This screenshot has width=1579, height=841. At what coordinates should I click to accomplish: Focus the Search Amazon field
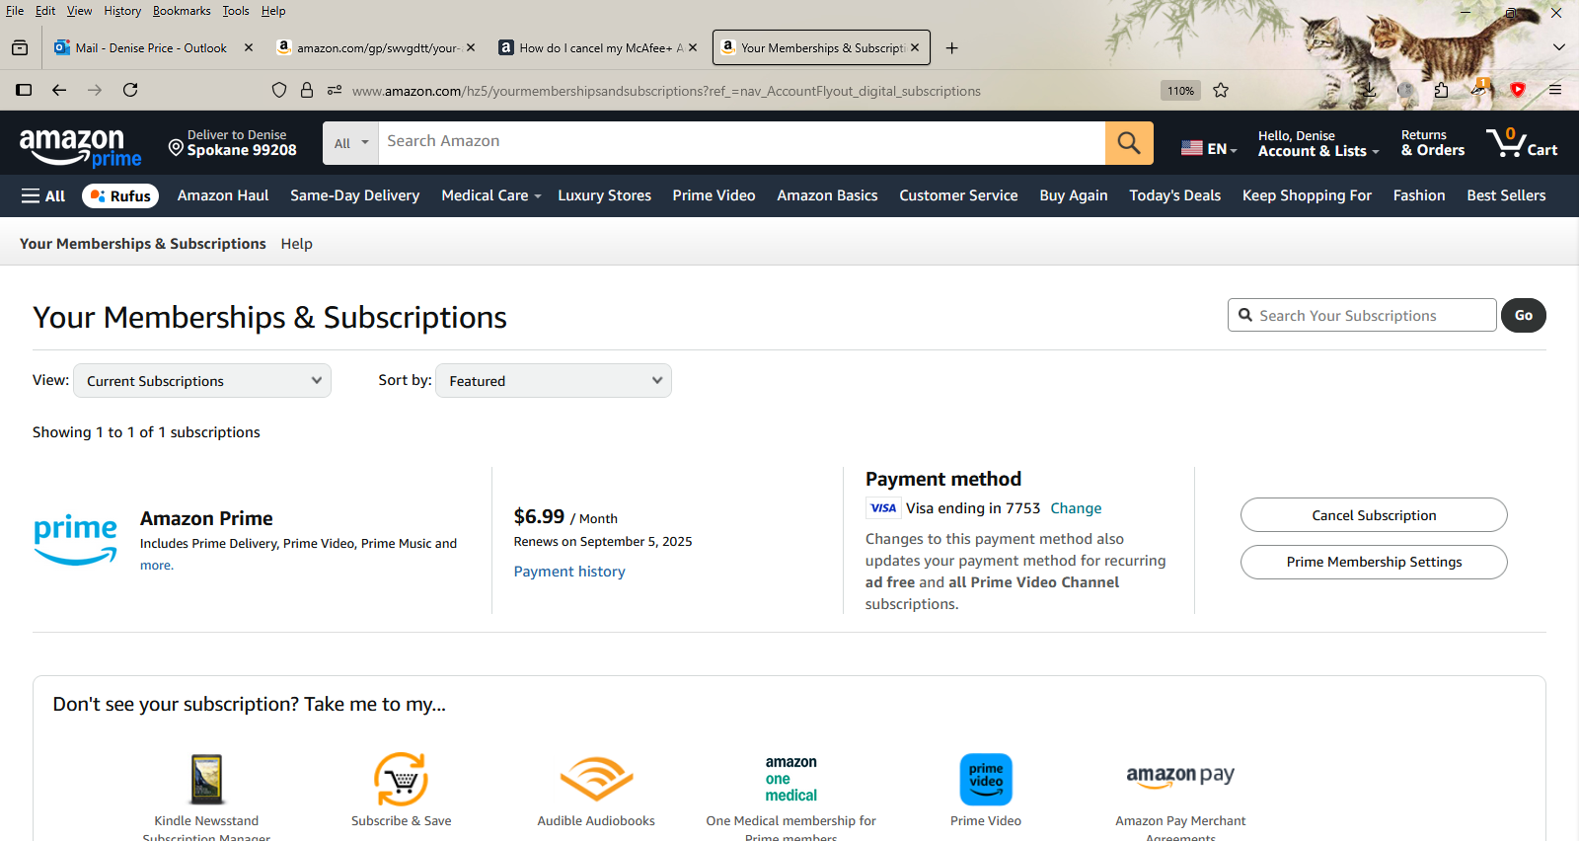click(741, 143)
